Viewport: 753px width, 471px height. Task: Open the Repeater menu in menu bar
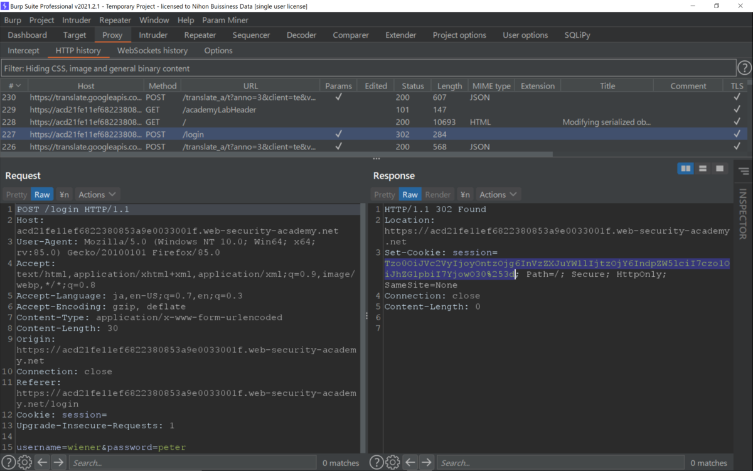click(x=115, y=20)
